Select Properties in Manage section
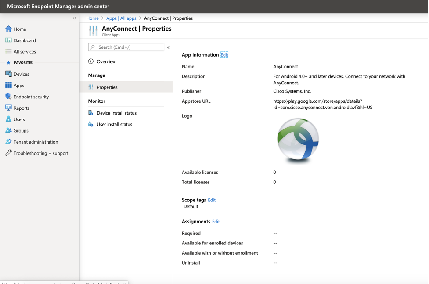Image resolution: width=429 pixels, height=284 pixels. pyautogui.click(x=126, y=87)
